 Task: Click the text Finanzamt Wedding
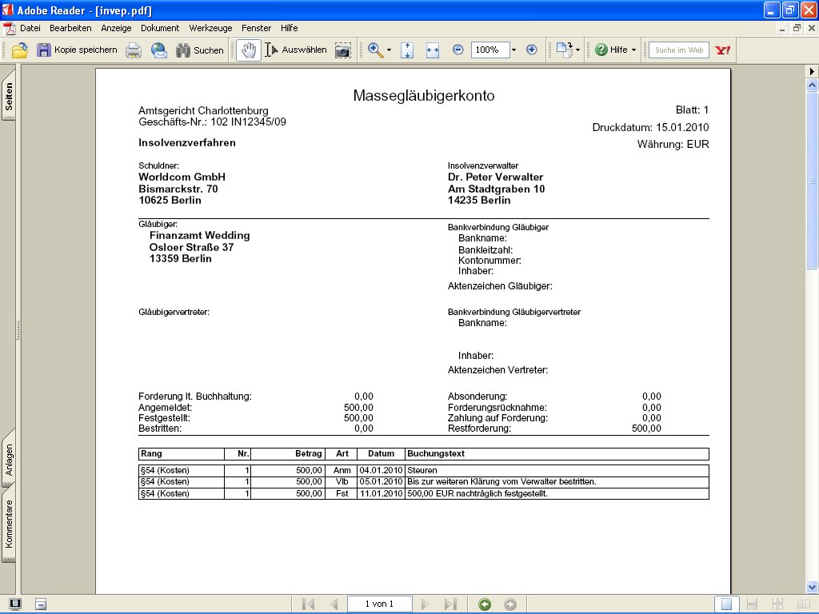tap(199, 236)
